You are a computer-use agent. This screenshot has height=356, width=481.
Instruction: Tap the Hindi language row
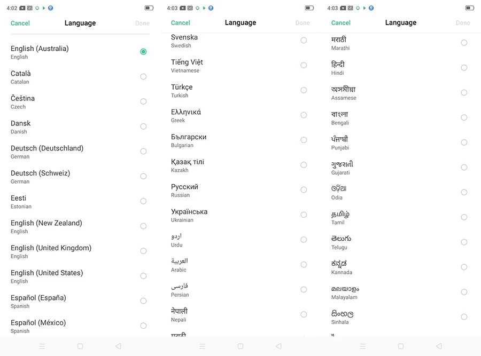coord(395,68)
